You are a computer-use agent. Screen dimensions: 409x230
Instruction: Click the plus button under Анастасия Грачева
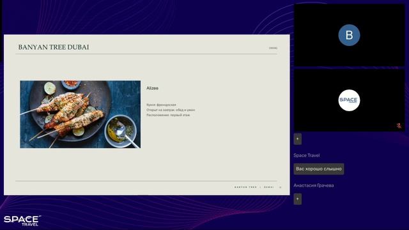click(298, 199)
